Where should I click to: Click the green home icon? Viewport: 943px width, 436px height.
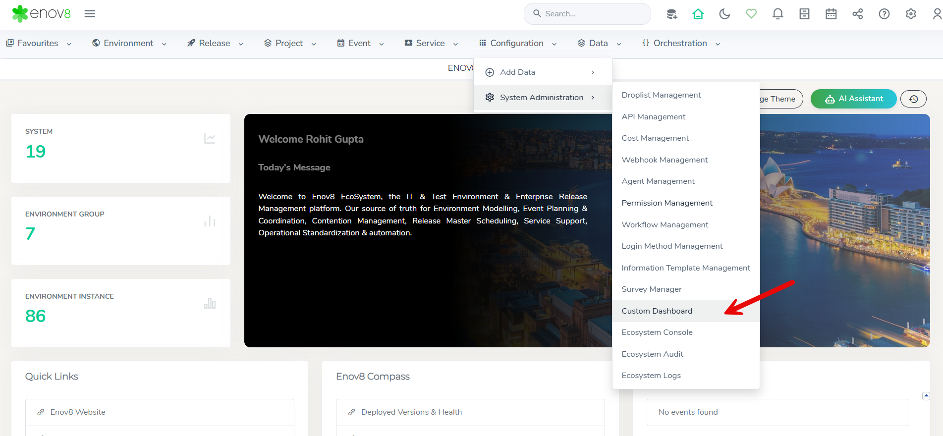698,14
